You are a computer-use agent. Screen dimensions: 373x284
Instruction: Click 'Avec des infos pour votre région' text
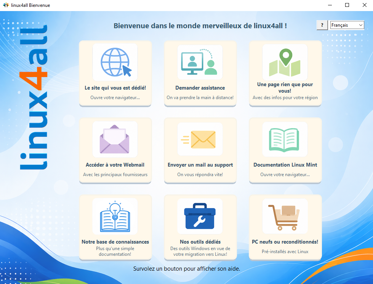pyautogui.click(x=285, y=98)
